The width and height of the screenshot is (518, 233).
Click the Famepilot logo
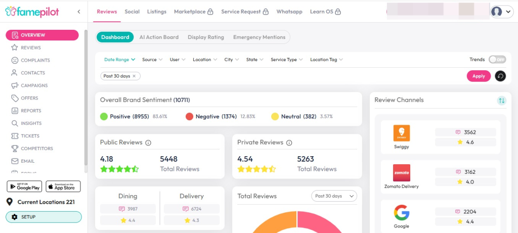[x=32, y=12]
